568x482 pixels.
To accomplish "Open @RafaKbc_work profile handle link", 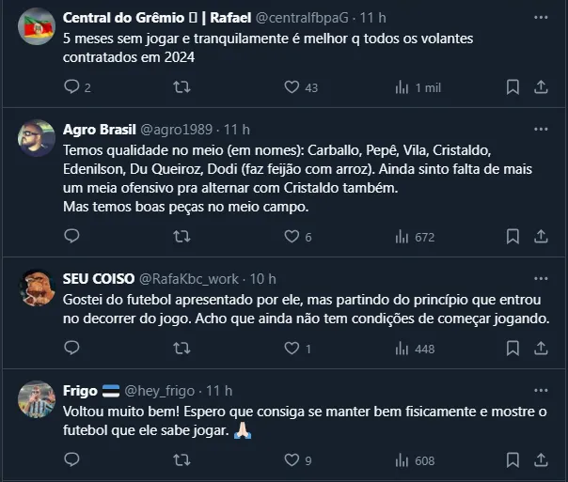I will point(191,278).
